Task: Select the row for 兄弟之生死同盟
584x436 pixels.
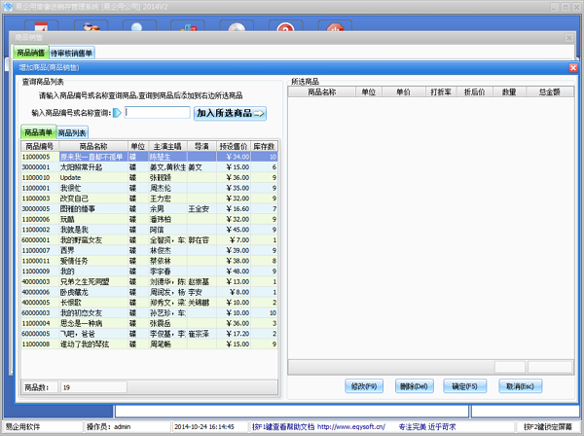Action: [x=149, y=282]
